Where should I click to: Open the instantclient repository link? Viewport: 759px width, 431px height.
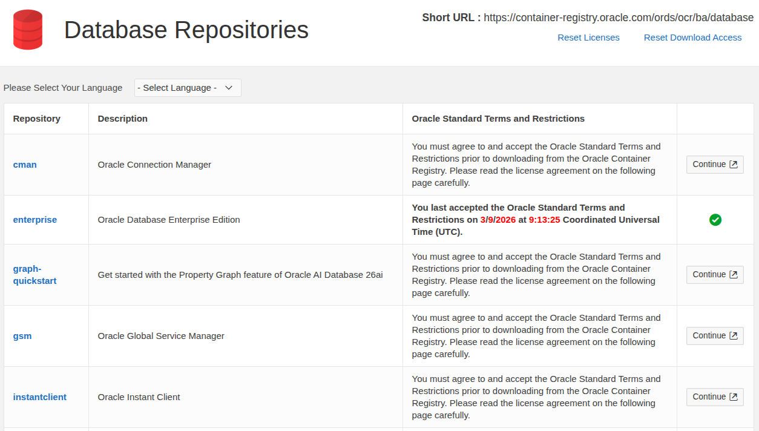(x=40, y=397)
